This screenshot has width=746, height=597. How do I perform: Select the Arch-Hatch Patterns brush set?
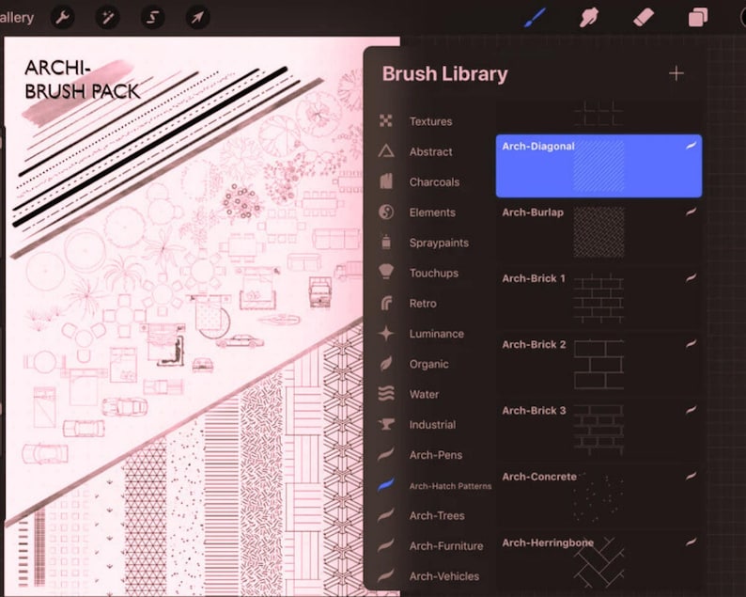click(450, 486)
